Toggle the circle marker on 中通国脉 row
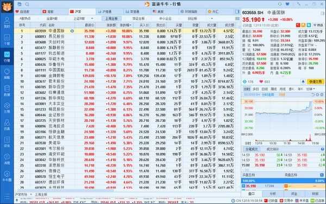This screenshot has height=204, width=326. 72,31
